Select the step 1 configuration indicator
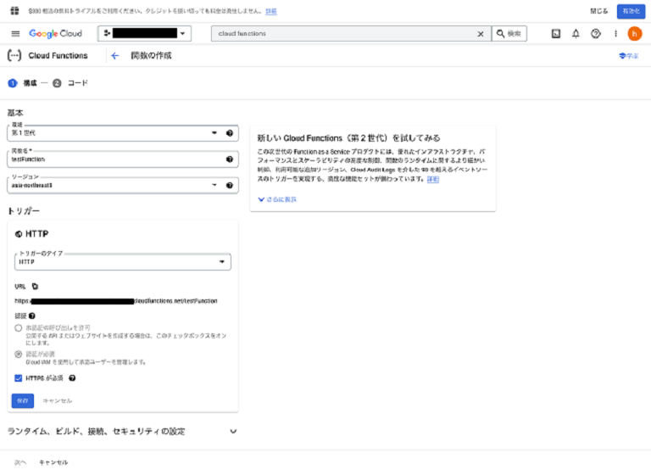The width and height of the screenshot is (651, 475). (13, 83)
